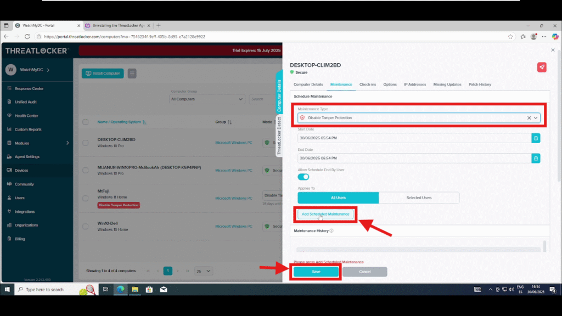Viewport: 562px width, 316px height.
Task: Open Custom Reports in the sidebar
Action: tap(27, 129)
